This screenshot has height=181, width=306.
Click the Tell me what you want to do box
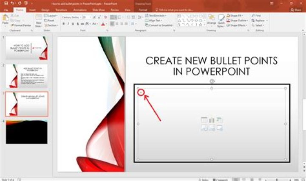point(174,10)
